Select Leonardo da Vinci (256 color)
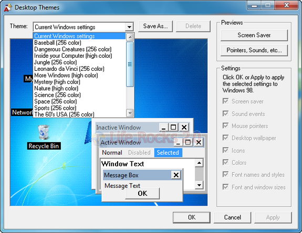The height and width of the screenshot is (233, 302). pos(79,69)
